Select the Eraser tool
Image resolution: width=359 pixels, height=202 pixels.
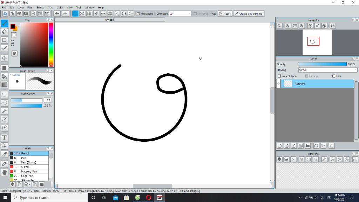[4, 32]
